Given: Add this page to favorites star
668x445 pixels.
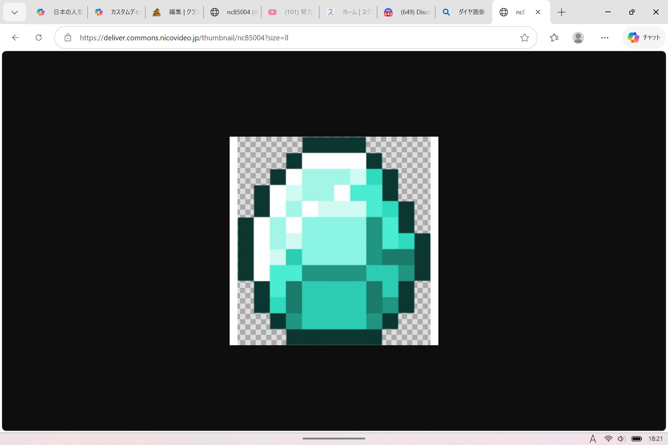Looking at the screenshot, I should 525,38.
